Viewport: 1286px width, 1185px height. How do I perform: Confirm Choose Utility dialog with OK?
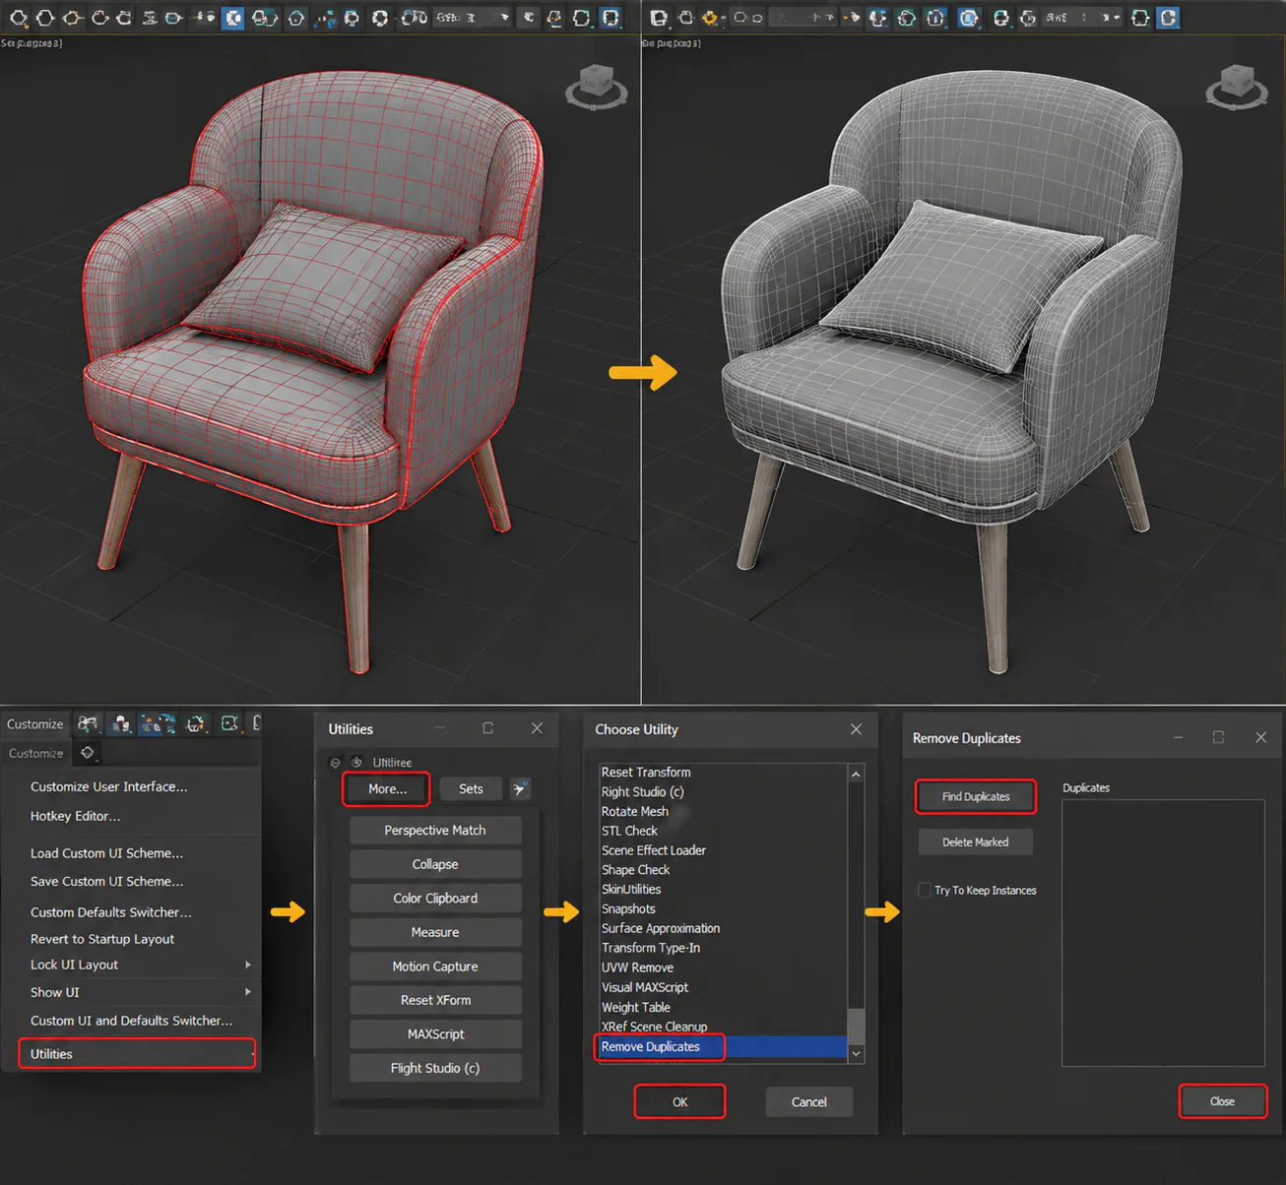click(679, 1101)
